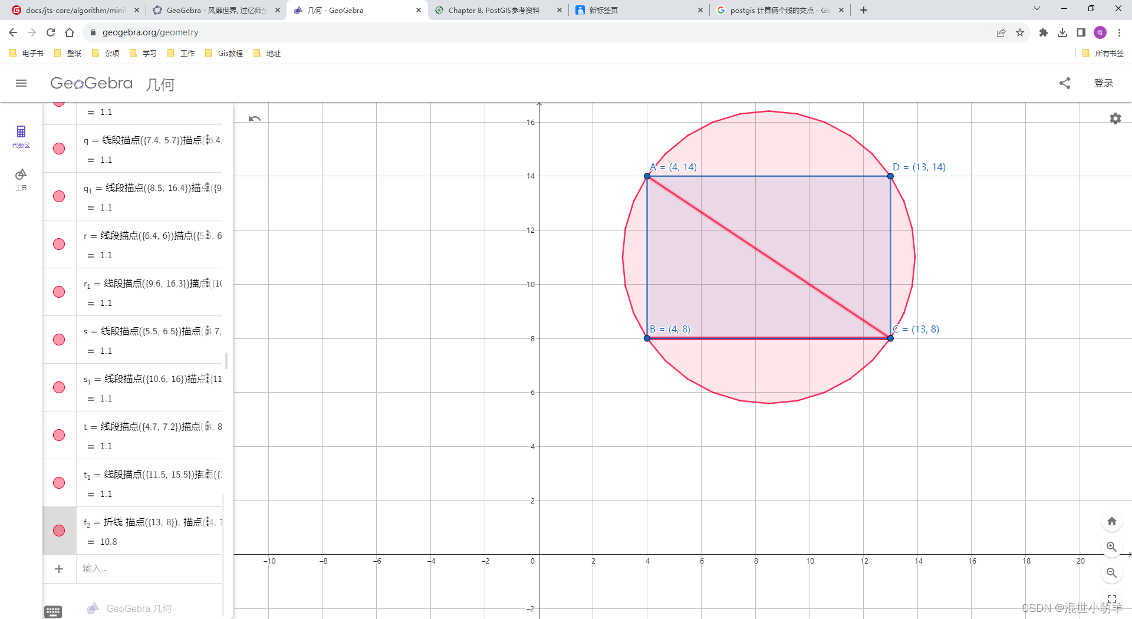Select point A on the graph
Viewport: 1132px width, 619px height.
pos(647,176)
